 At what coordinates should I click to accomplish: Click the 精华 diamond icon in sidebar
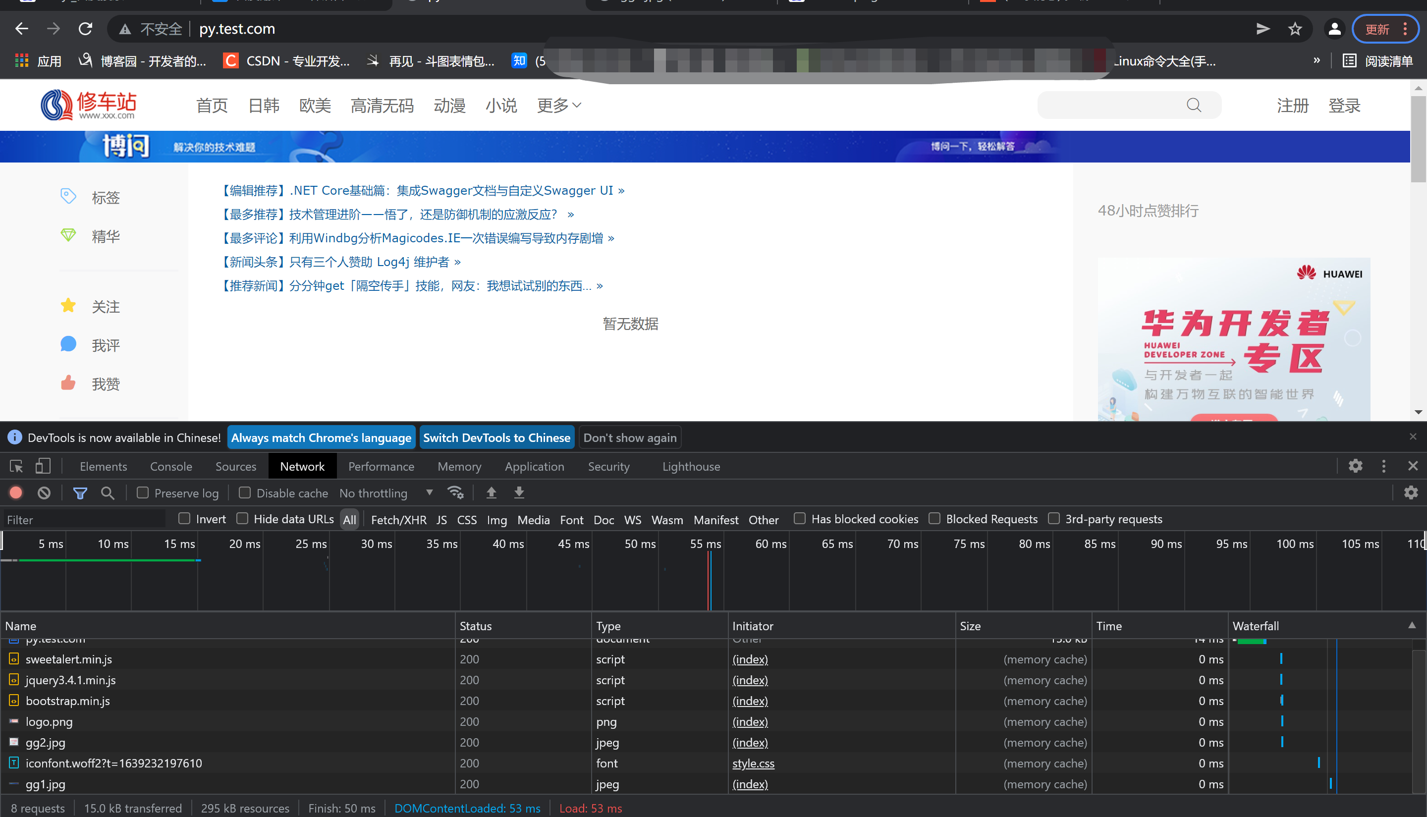pyautogui.click(x=68, y=235)
